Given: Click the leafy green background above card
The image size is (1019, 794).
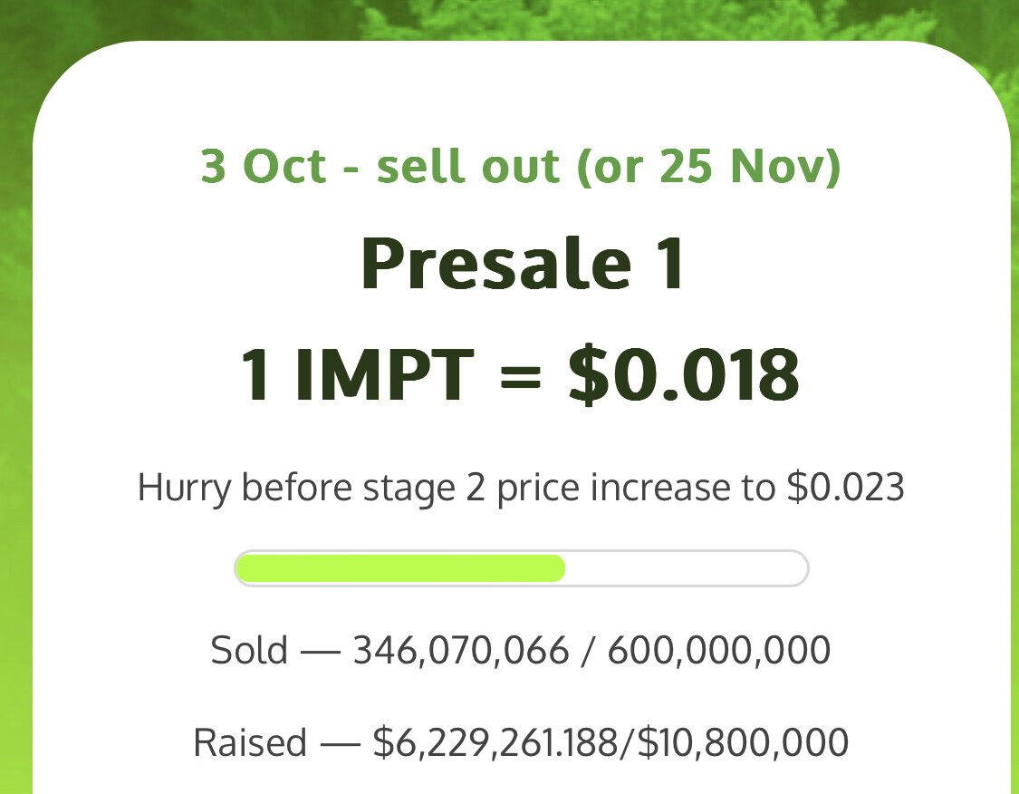Looking at the screenshot, I should 509,18.
